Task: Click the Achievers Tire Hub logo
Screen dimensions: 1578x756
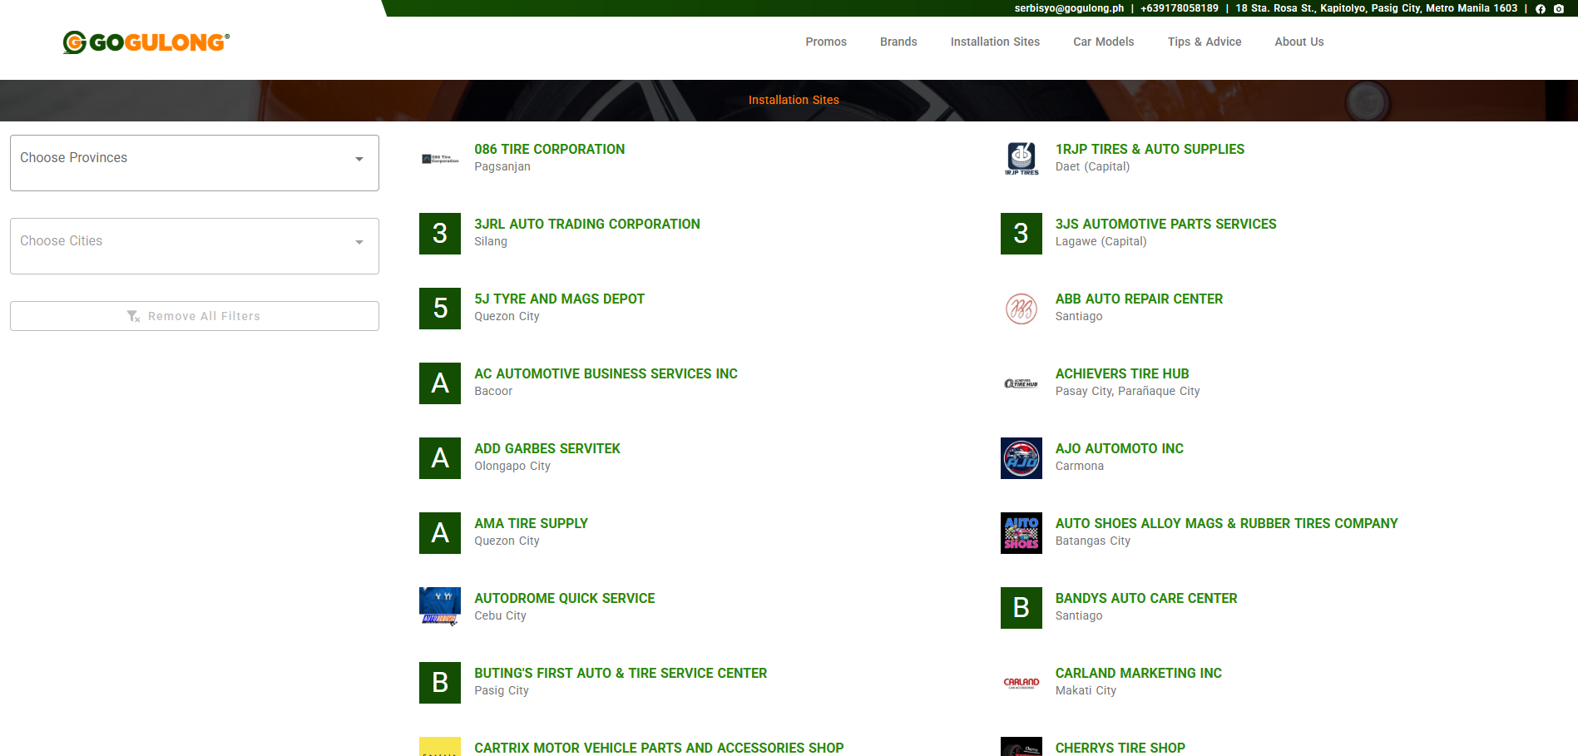Action: [x=1021, y=383]
